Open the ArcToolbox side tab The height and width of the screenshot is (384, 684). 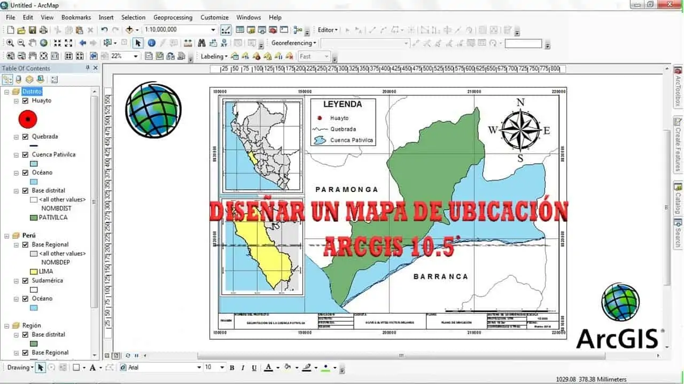(x=678, y=87)
